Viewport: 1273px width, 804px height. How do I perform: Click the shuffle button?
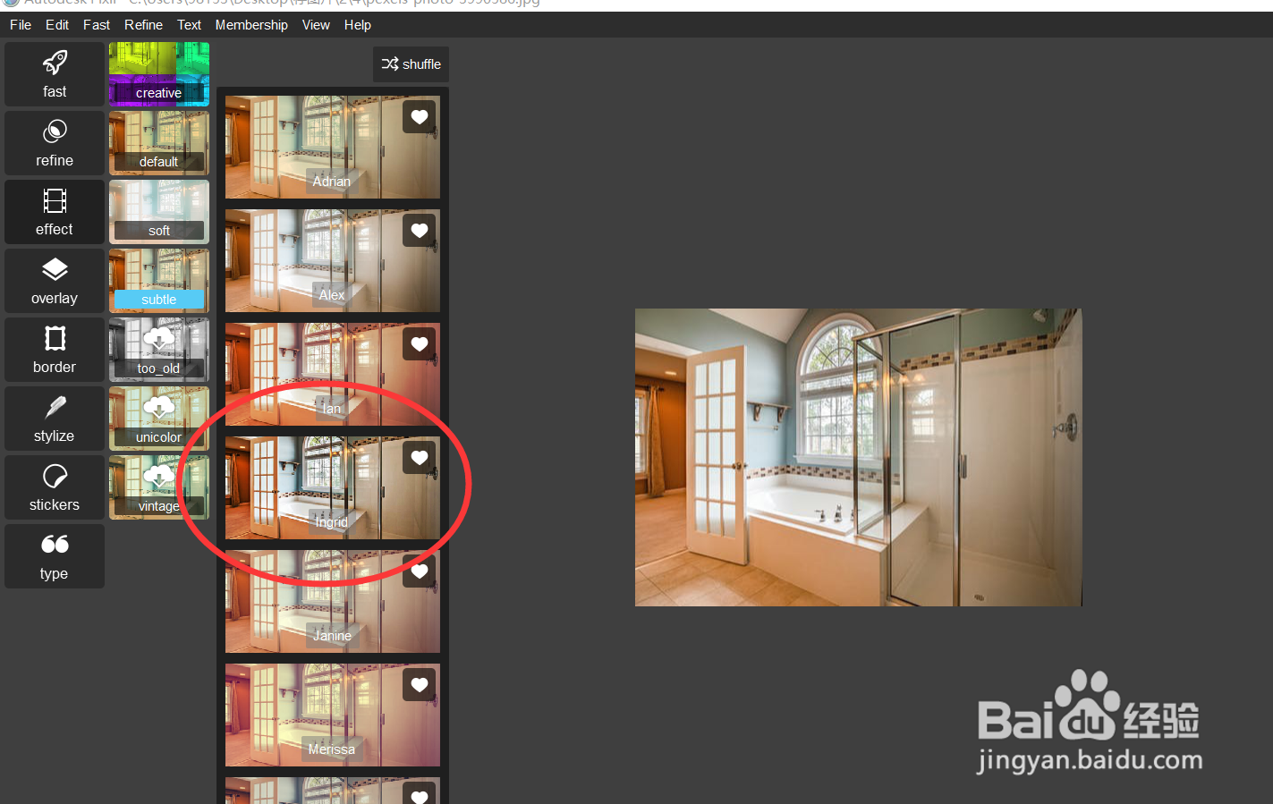point(411,64)
